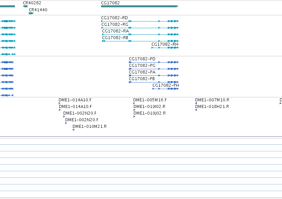Click the CG17082-RG transcript line
The image size is (282, 199).
pyautogui.click(x=140, y=28)
